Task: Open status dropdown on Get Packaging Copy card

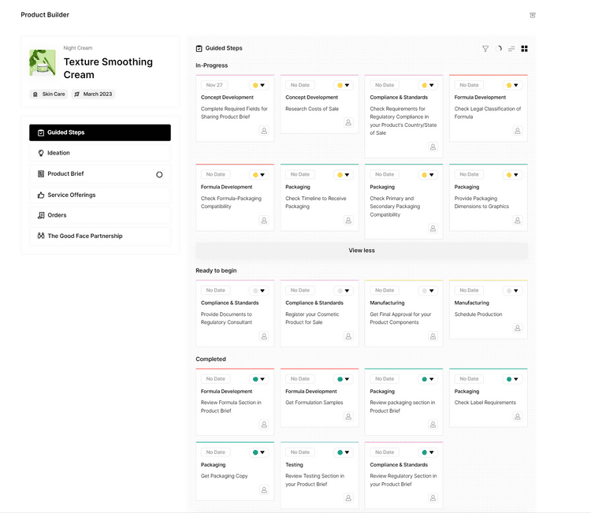Action: pos(259,452)
